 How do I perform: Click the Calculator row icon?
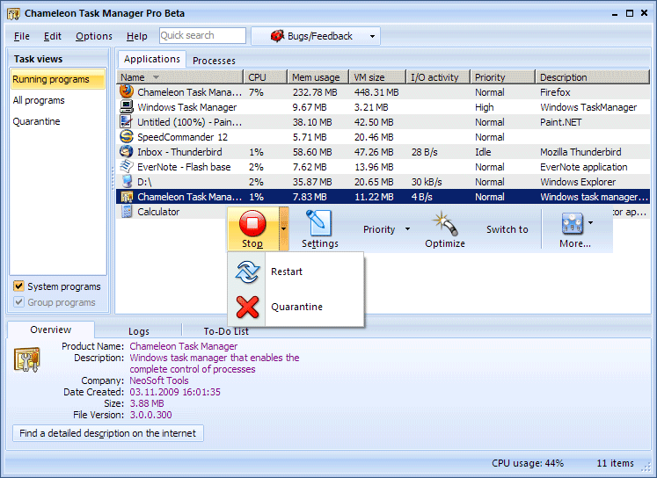click(127, 212)
